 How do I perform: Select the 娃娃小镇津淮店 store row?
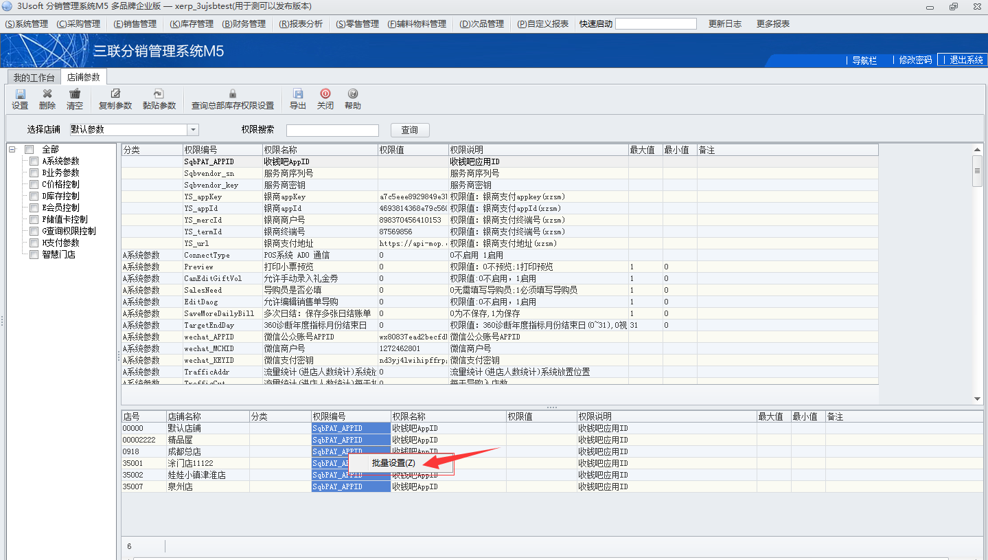(x=552, y=475)
